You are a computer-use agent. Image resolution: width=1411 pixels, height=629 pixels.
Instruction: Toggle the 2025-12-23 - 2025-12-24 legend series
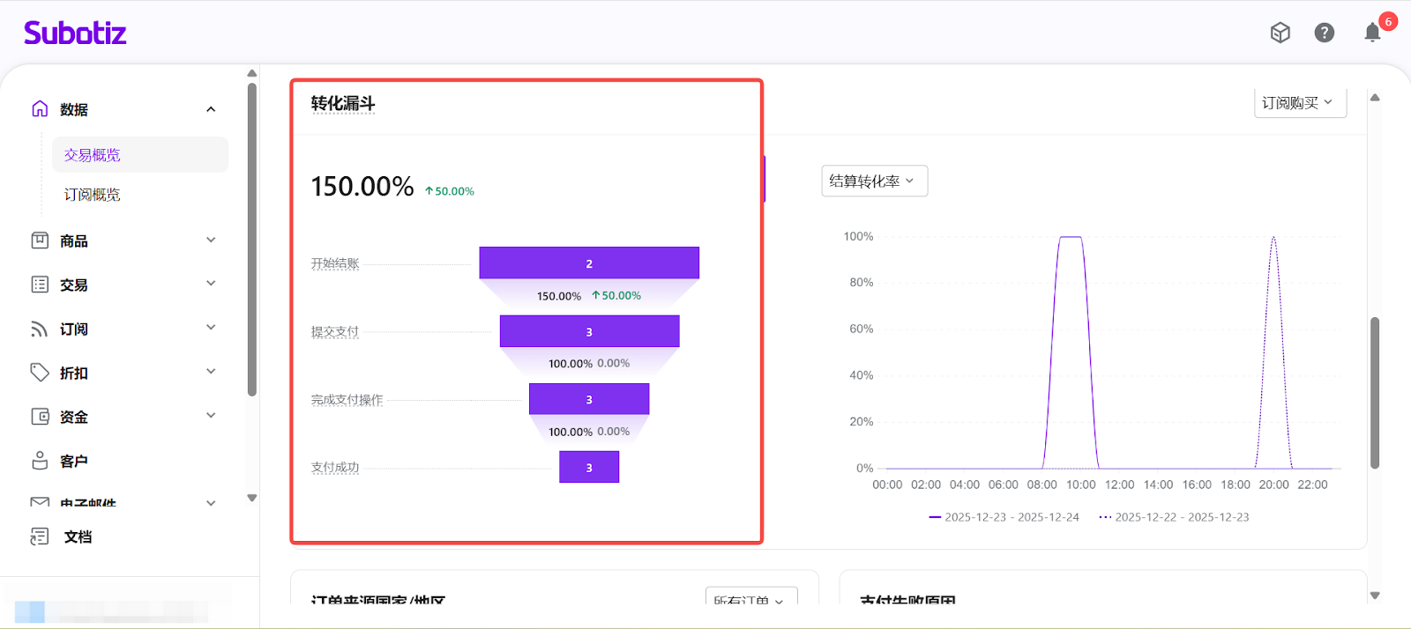[x=1004, y=517]
